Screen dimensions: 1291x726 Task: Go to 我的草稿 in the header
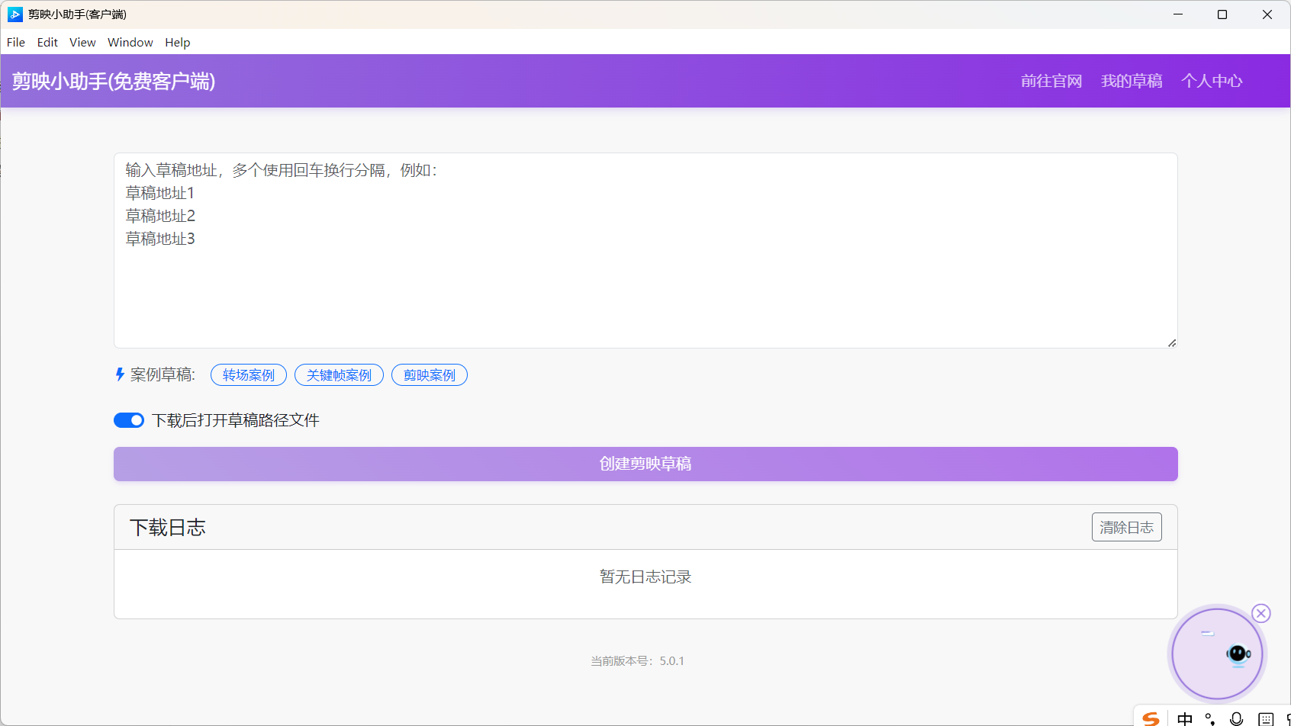[x=1132, y=81]
